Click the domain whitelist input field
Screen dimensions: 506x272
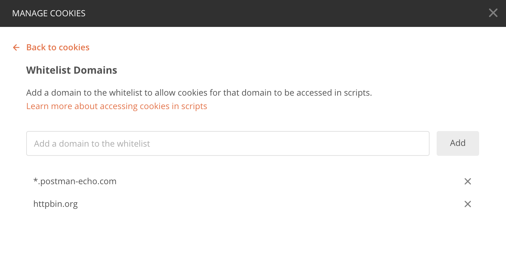[228, 143]
